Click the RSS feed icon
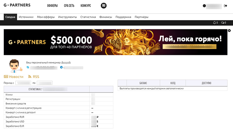Screen dimensions: 233x132 [30, 76]
